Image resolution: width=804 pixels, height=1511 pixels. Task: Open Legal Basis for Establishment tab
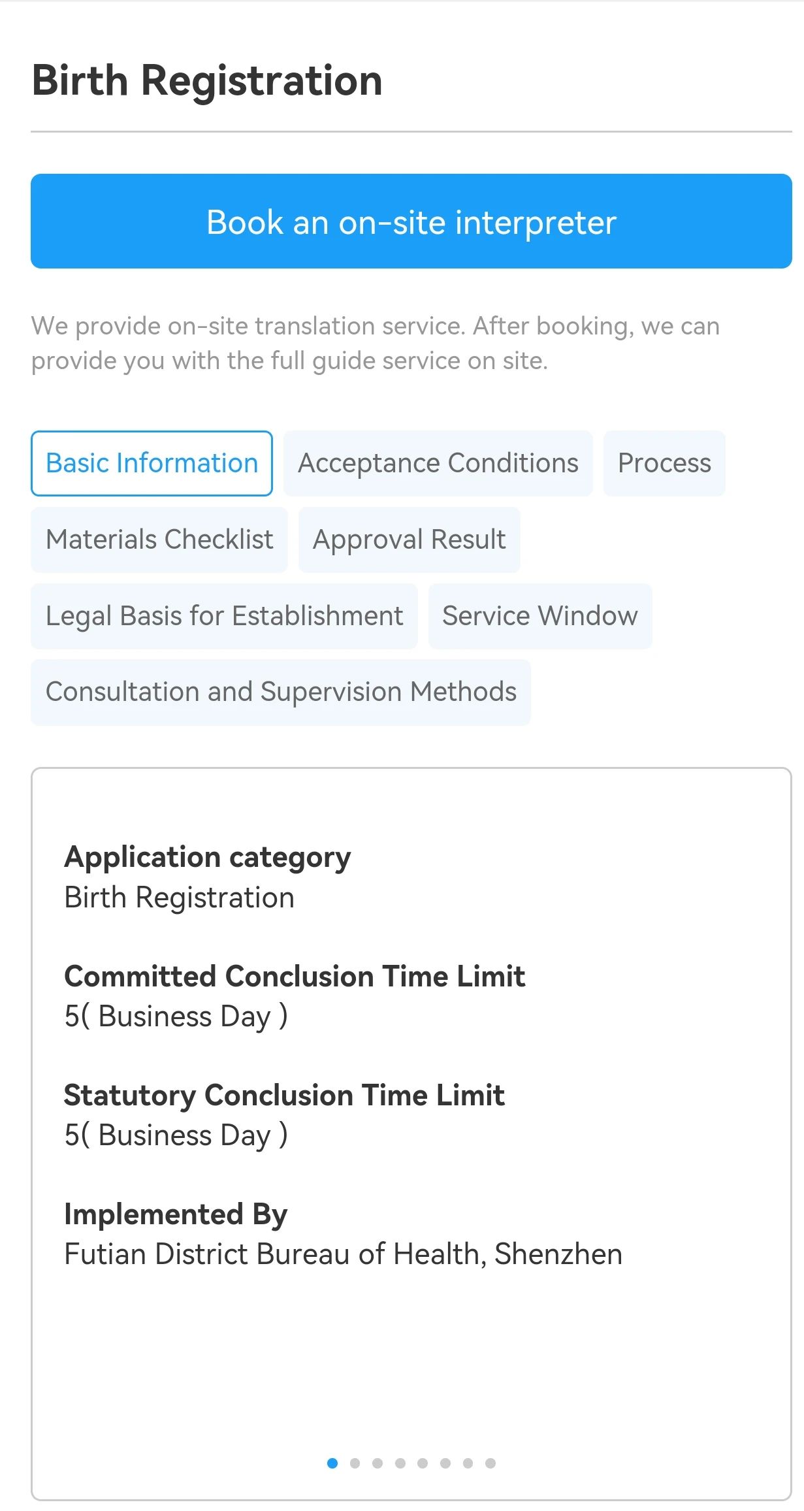pos(224,616)
